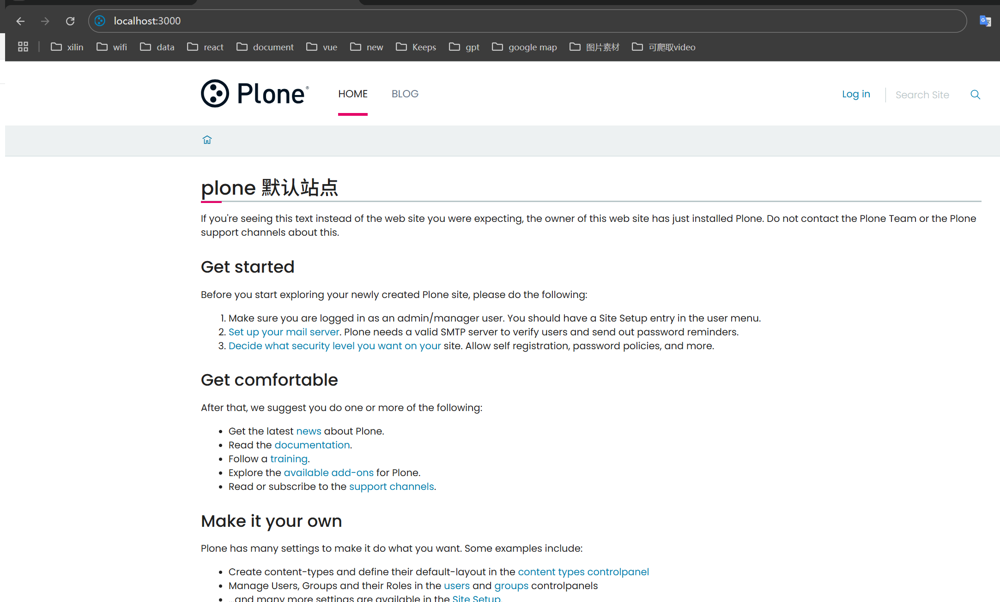1000x602 pixels.
Task: Click the search magnifier icon
Action: [975, 95]
